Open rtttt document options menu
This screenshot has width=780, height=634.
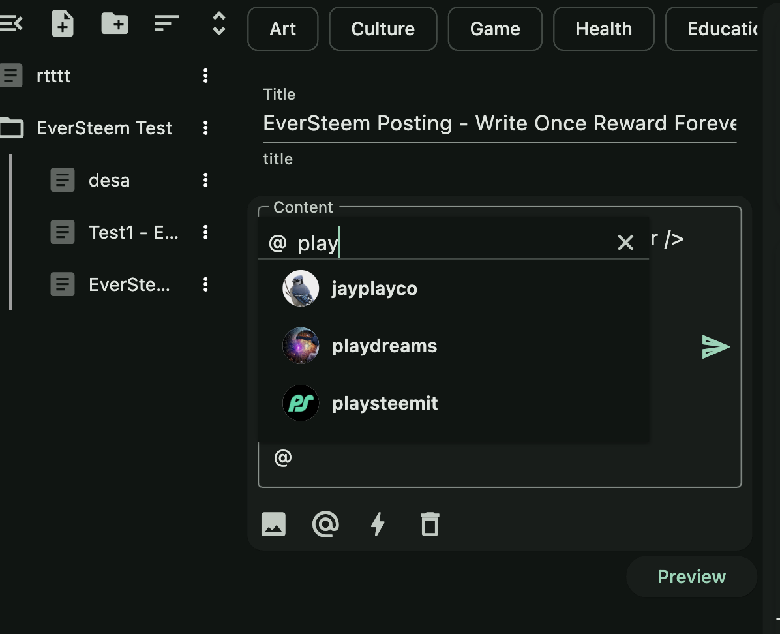point(205,76)
